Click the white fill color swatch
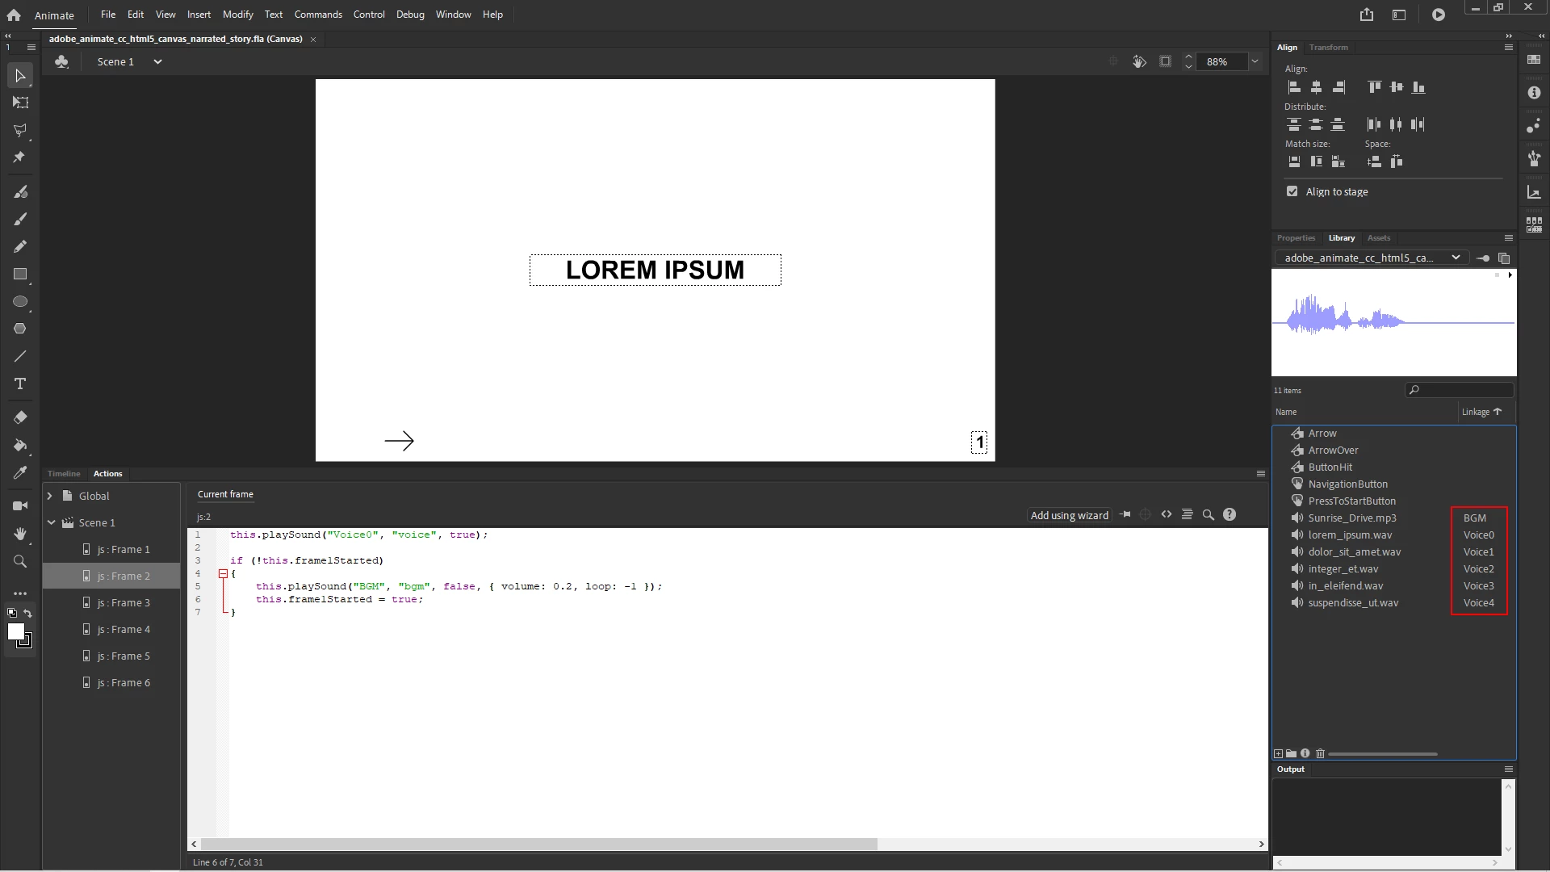The height and width of the screenshot is (872, 1550). 15,632
